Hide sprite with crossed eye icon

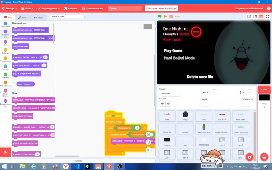click(168, 104)
